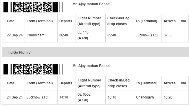This screenshot has width=189, height=106.
Task: Select passenger name above first flight table
Action: tap(91, 4)
